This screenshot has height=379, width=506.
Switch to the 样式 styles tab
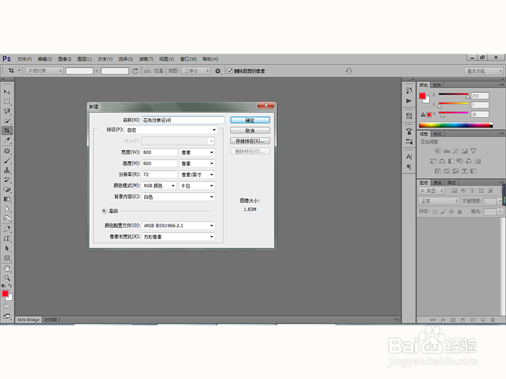click(437, 134)
